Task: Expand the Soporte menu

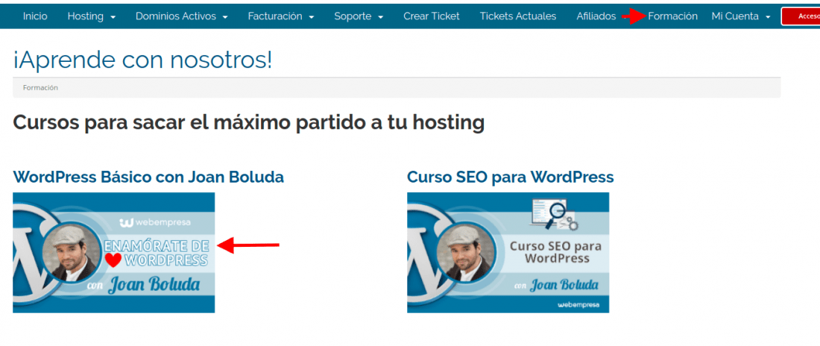Action: pyautogui.click(x=359, y=16)
